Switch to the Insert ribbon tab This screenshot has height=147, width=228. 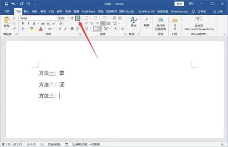pyautogui.click(x=27, y=11)
